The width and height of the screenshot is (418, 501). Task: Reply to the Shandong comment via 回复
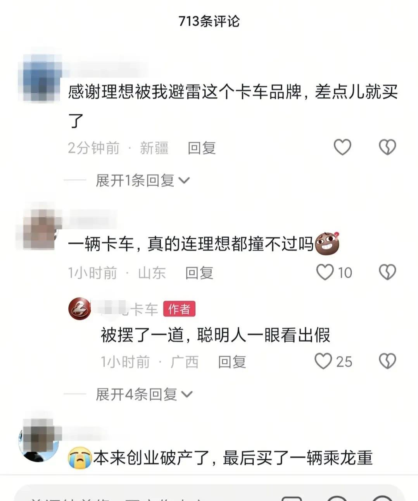coord(199,273)
